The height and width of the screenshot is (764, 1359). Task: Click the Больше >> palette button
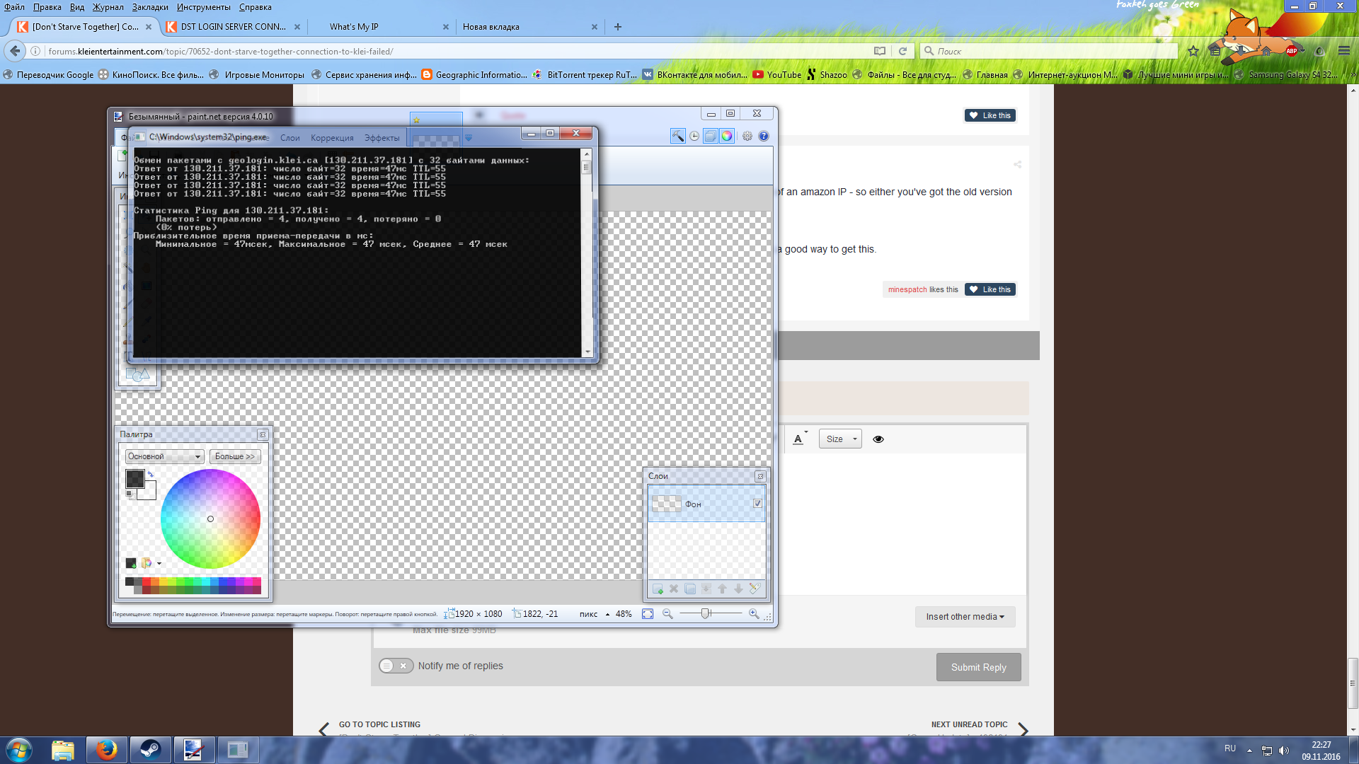235,456
